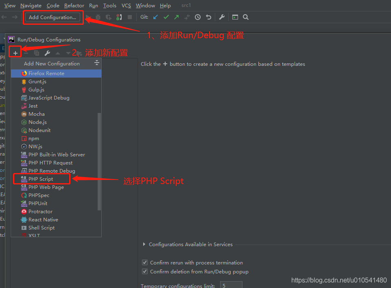Select Gulp.js configuration type

coord(56,90)
